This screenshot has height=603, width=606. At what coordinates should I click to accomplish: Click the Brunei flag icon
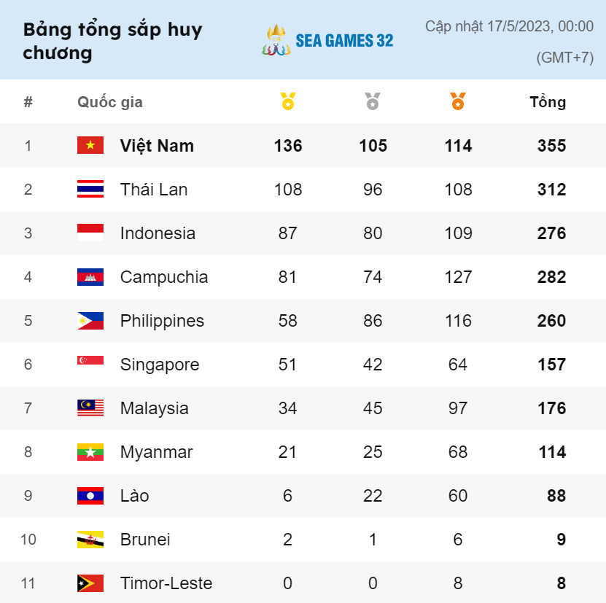pos(90,539)
